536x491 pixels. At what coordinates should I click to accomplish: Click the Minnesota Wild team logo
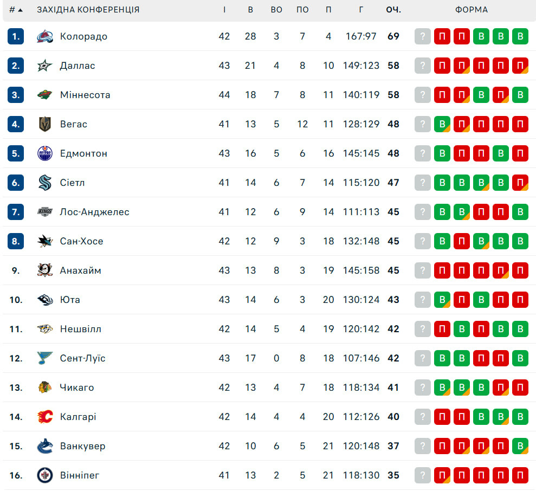coord(45,95)
